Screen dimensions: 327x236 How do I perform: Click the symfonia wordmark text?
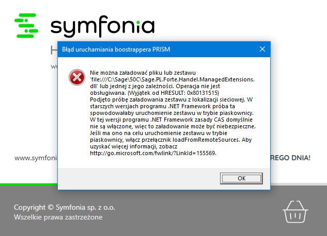[x=102, y=26]
